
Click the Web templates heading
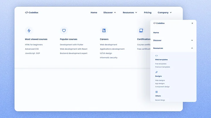pos(161,60)
